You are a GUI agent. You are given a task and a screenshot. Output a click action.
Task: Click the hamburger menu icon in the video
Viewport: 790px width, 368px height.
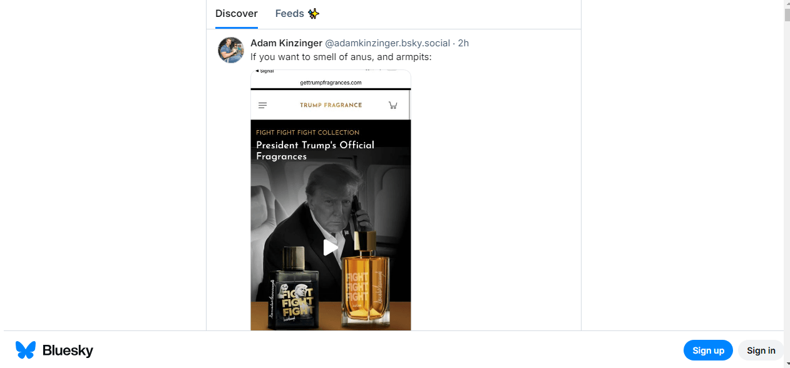click(263, 105)
